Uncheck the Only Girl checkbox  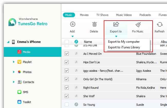pyautogui.click(x=67, y=79)
